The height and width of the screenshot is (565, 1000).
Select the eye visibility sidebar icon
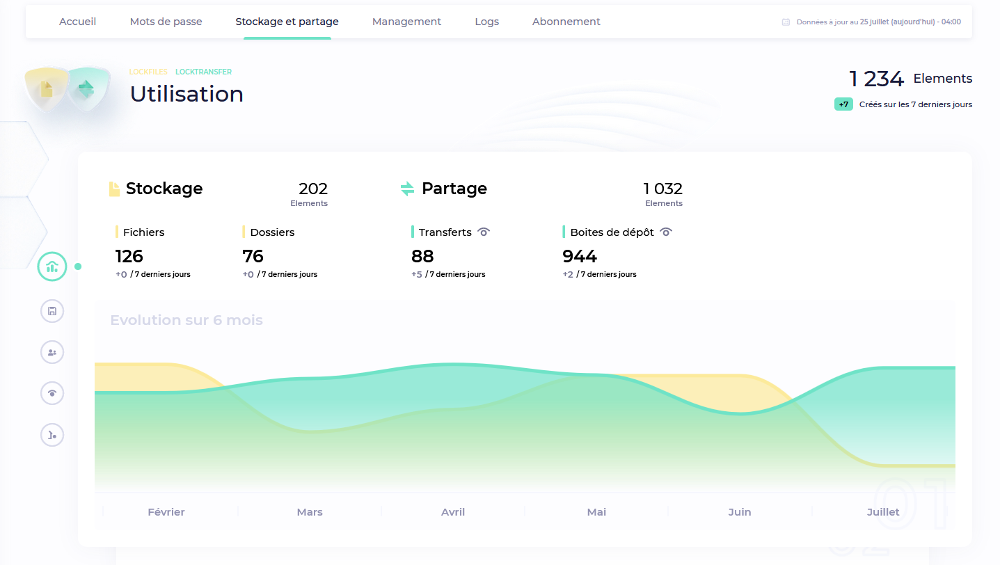tap(52, 393)
